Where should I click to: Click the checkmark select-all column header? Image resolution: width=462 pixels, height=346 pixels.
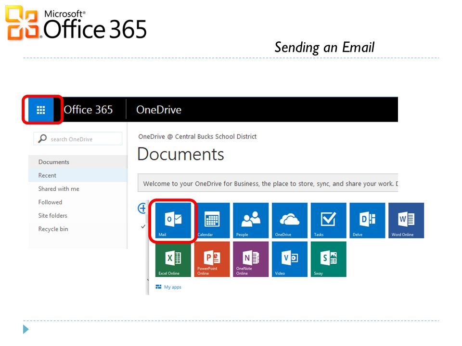[143, 226]
